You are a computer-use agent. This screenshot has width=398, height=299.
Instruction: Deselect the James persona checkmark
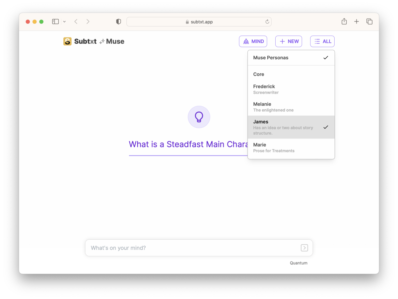(x=326, y=127)
